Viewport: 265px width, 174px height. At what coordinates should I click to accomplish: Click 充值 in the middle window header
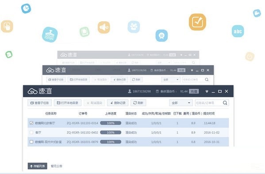(x=181, y=70)
